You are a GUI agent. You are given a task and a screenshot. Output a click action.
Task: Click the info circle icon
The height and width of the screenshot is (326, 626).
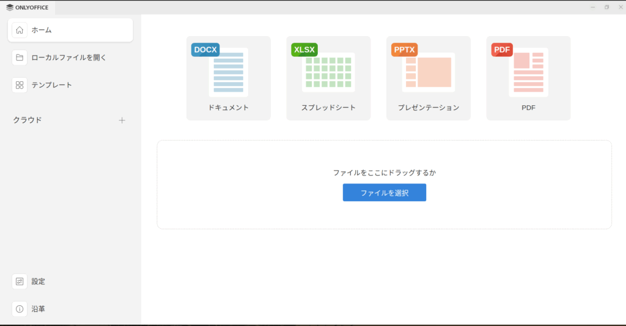20,309
